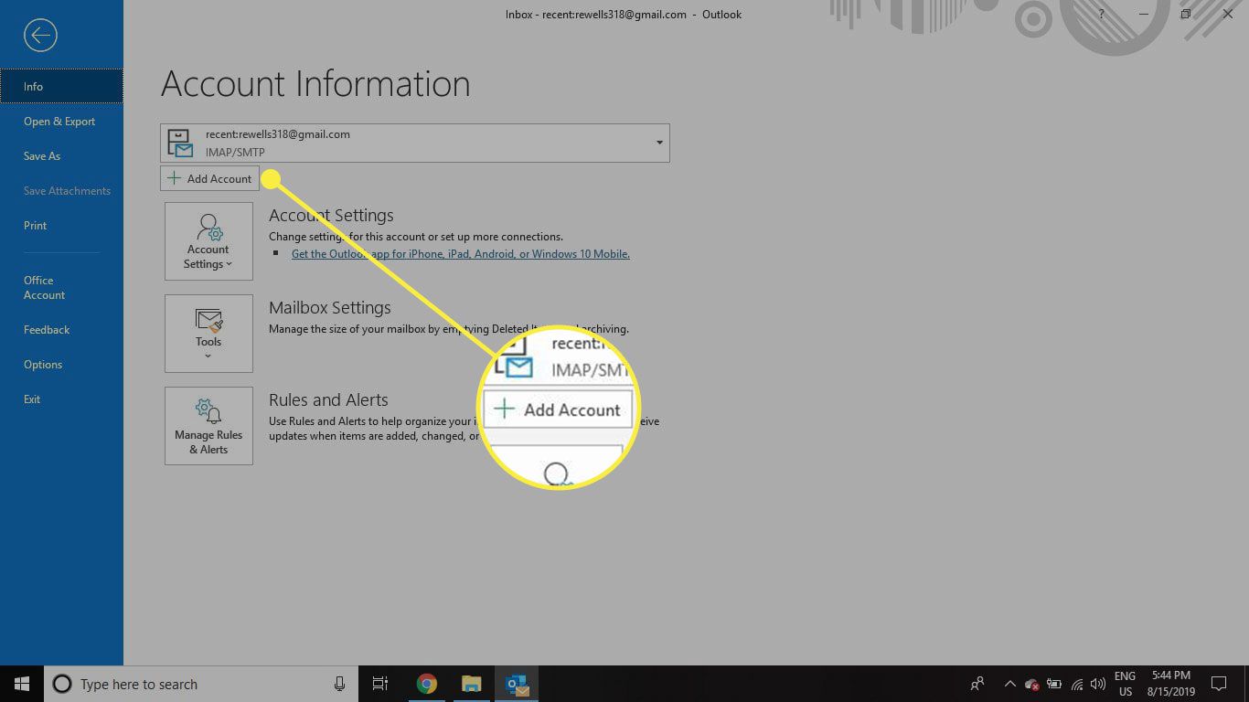Click the taskbar search microphone icon
Screen dimensions: 1249x702
339,684
